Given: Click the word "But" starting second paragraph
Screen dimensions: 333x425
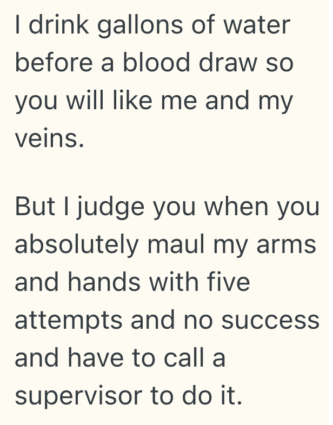Looking at the screenshot, I should click(x=36, y=207).
